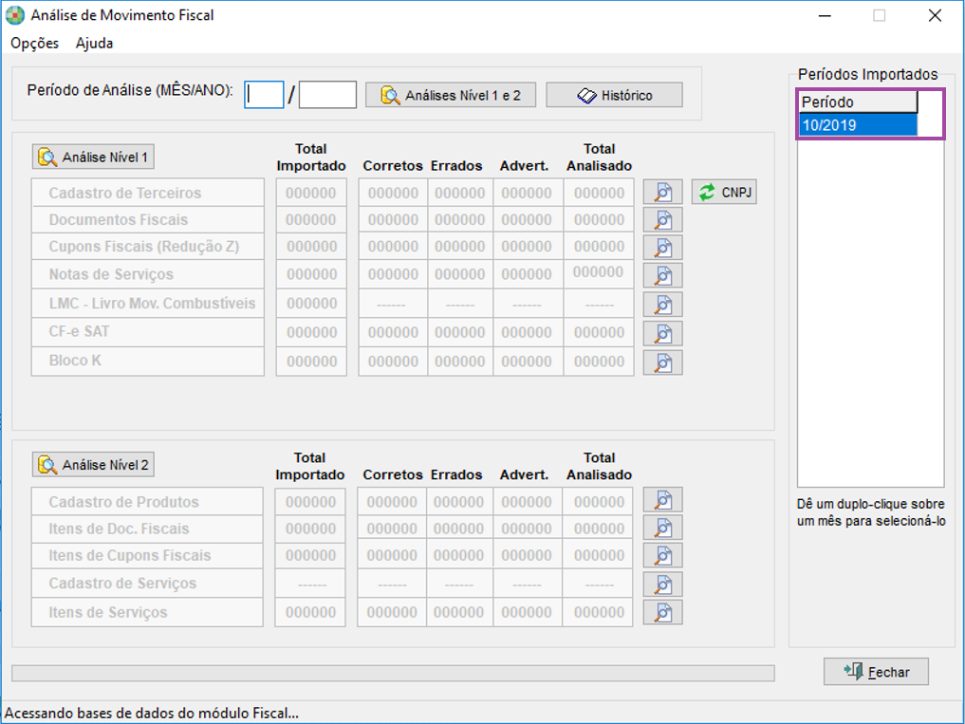Click the Cadastro de Serviços label
This screenshot has width=965, height=724.
click(147, 583)
